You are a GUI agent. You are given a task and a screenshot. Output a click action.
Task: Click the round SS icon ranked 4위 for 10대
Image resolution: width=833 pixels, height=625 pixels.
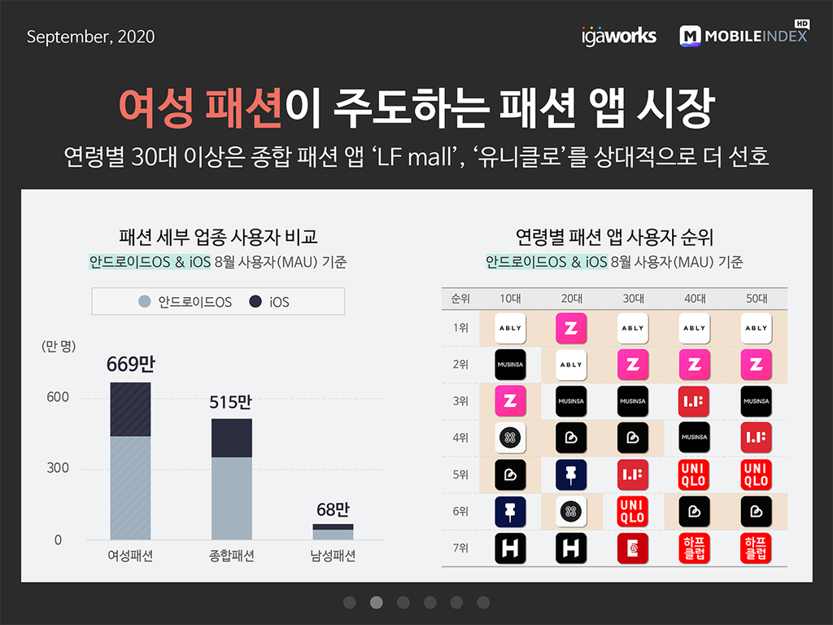510,438
